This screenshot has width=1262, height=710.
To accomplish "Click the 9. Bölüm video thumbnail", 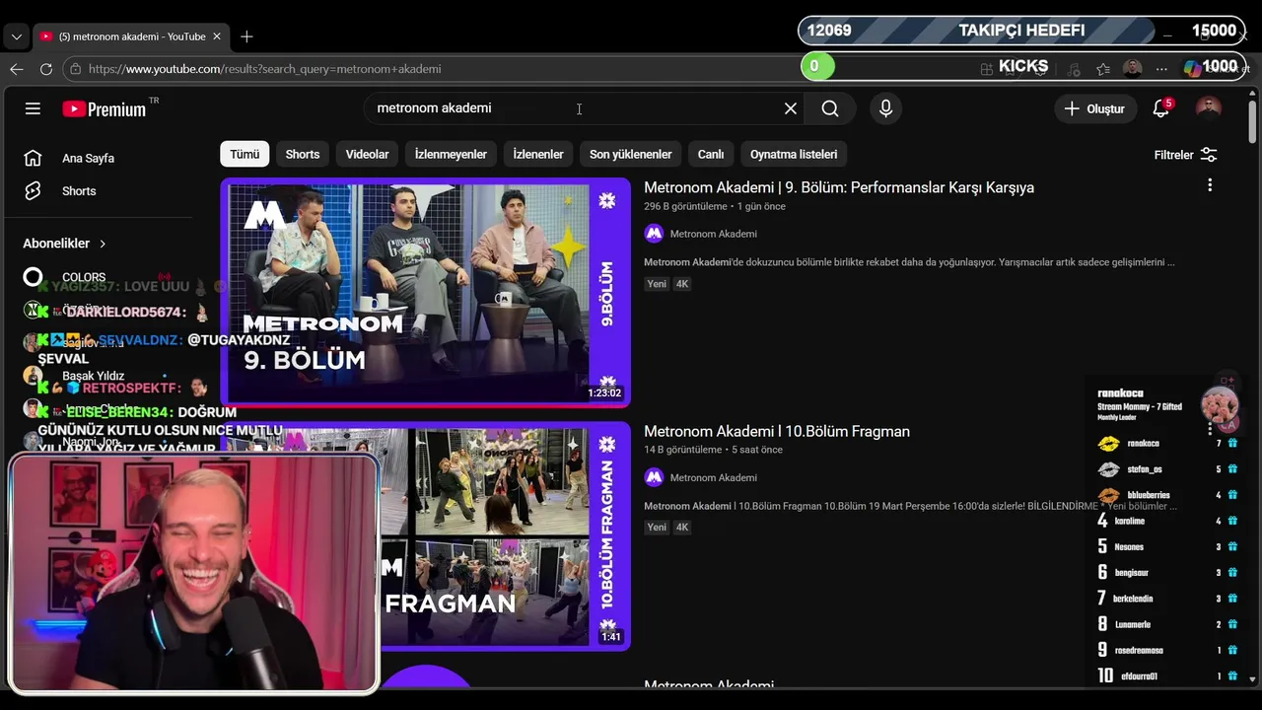I will (x=425, y=292).
